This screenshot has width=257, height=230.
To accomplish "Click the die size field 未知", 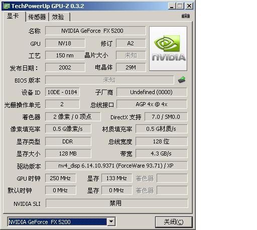I will pos(131,55).
